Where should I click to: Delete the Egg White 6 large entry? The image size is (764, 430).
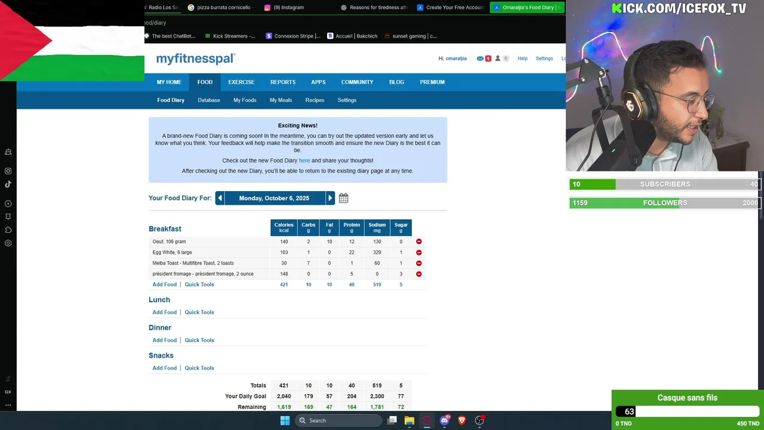[418, 253]
